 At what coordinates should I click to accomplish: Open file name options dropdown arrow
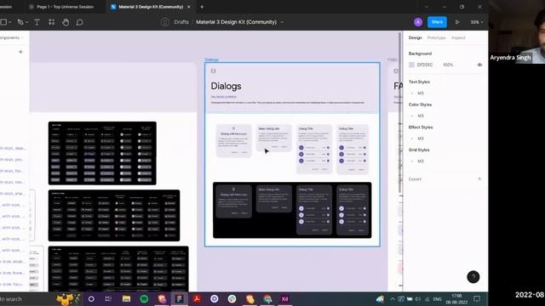click(x=282, y=22)
